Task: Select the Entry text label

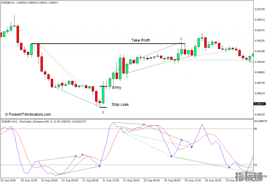Action: (117, 87)
